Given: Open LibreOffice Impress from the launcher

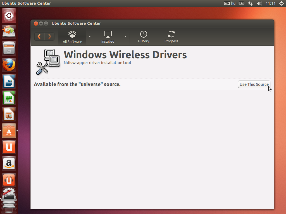Looking at the screenshot, I should pyautogui.click(x=9, y=114).
